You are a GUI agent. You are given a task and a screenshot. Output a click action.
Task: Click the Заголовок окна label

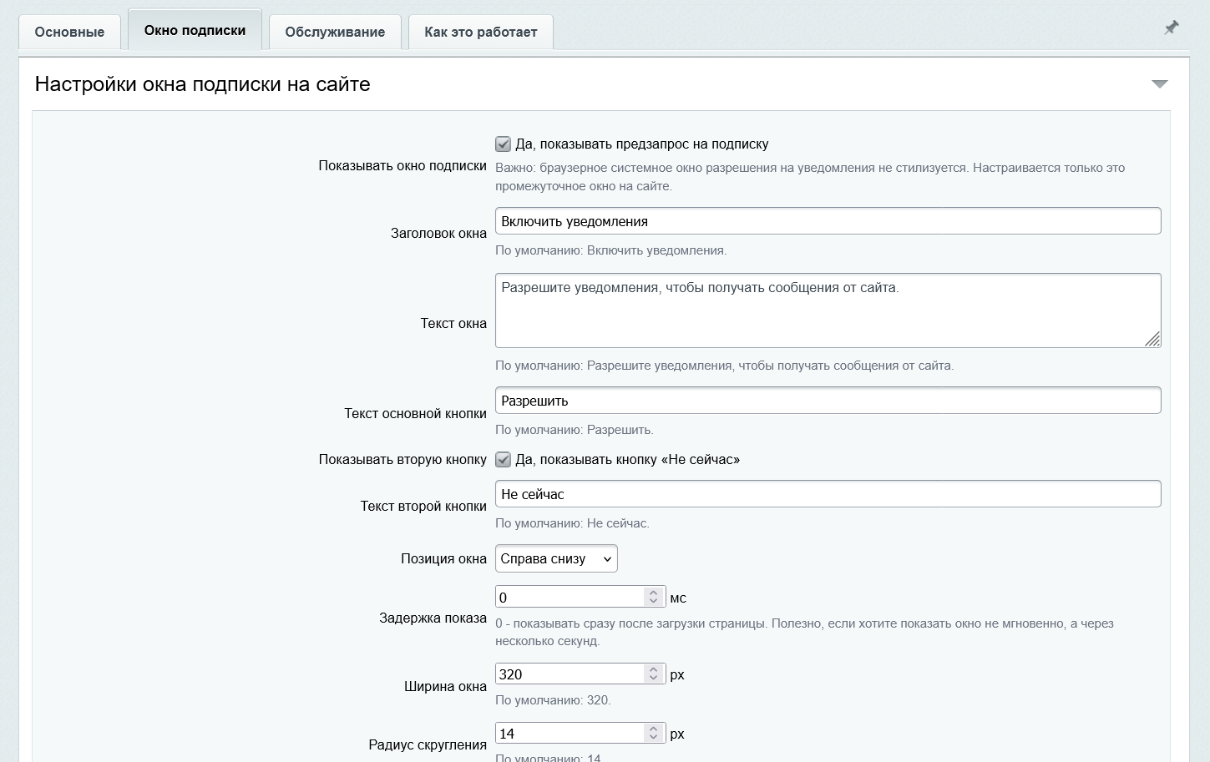pyautogui.click(x=438, y=234)
